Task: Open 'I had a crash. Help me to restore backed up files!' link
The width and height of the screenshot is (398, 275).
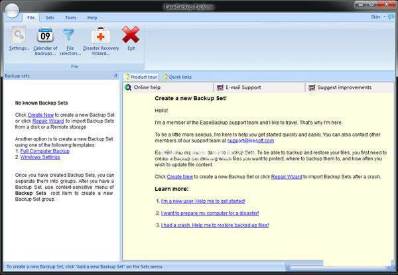Action: tap(215, 225)
